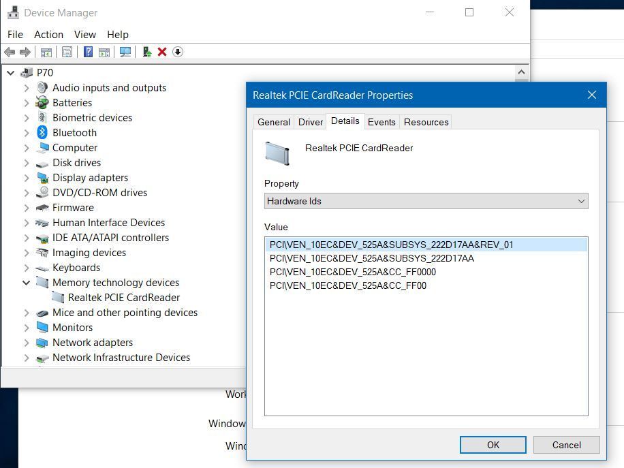
Task: Select Realtek PCIE CardReader in the tree
Action: click(124, 298)
